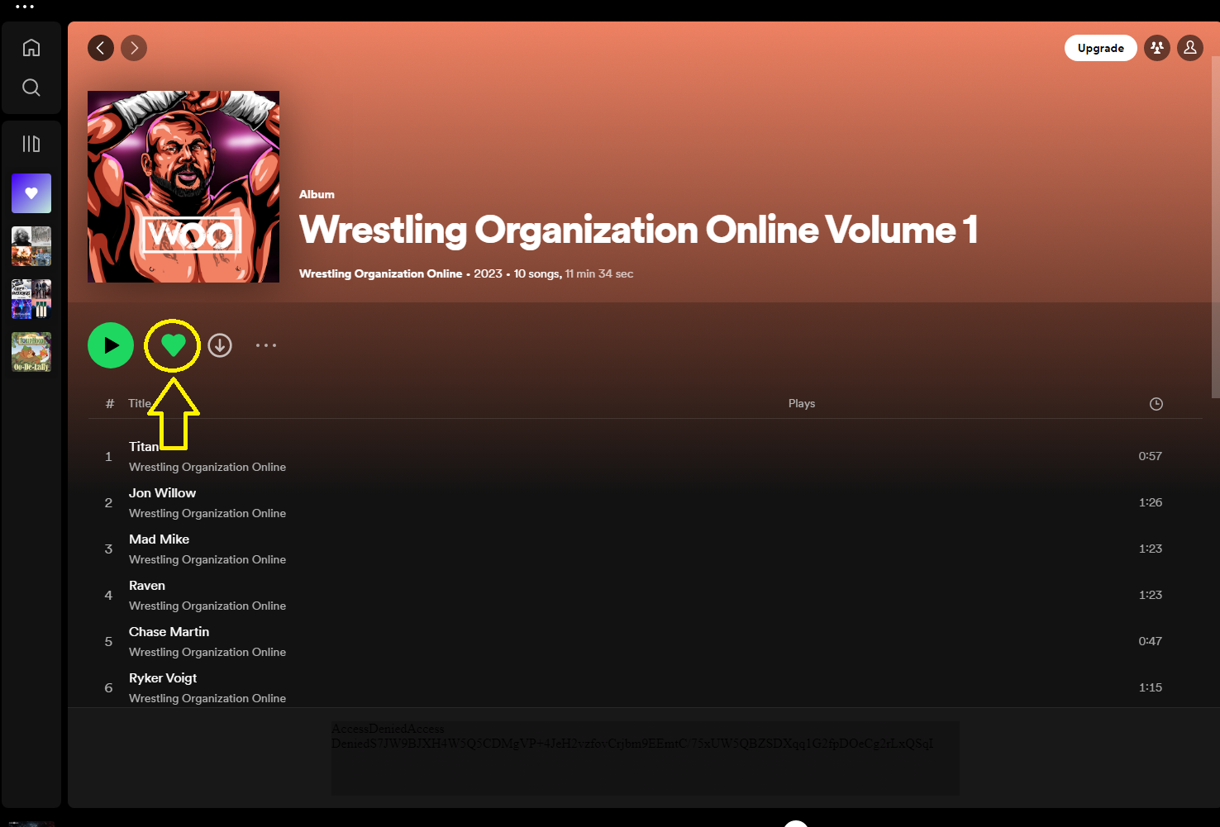
Task: Click the 2023 release year text
Action: point(488,273)
